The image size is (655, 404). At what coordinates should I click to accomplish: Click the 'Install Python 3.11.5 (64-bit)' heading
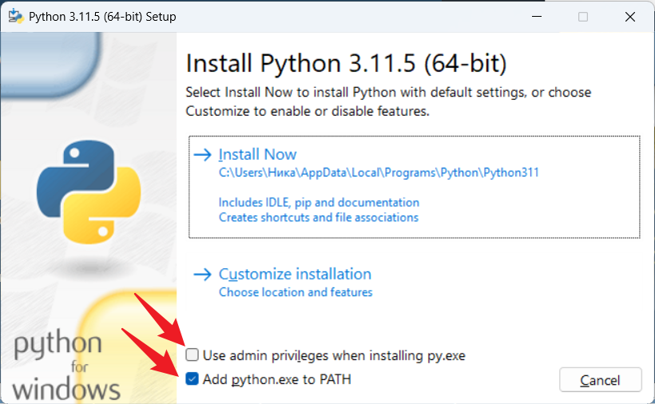click(x=346, y=63)
